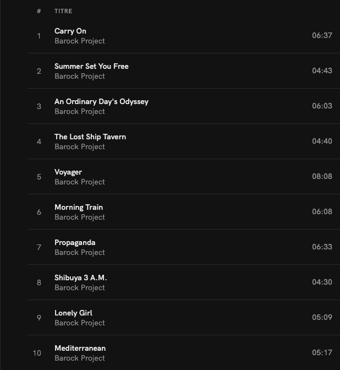Click Barock Project link beneath Propaganda
This screenshot has height=370, width=340.
80,253
